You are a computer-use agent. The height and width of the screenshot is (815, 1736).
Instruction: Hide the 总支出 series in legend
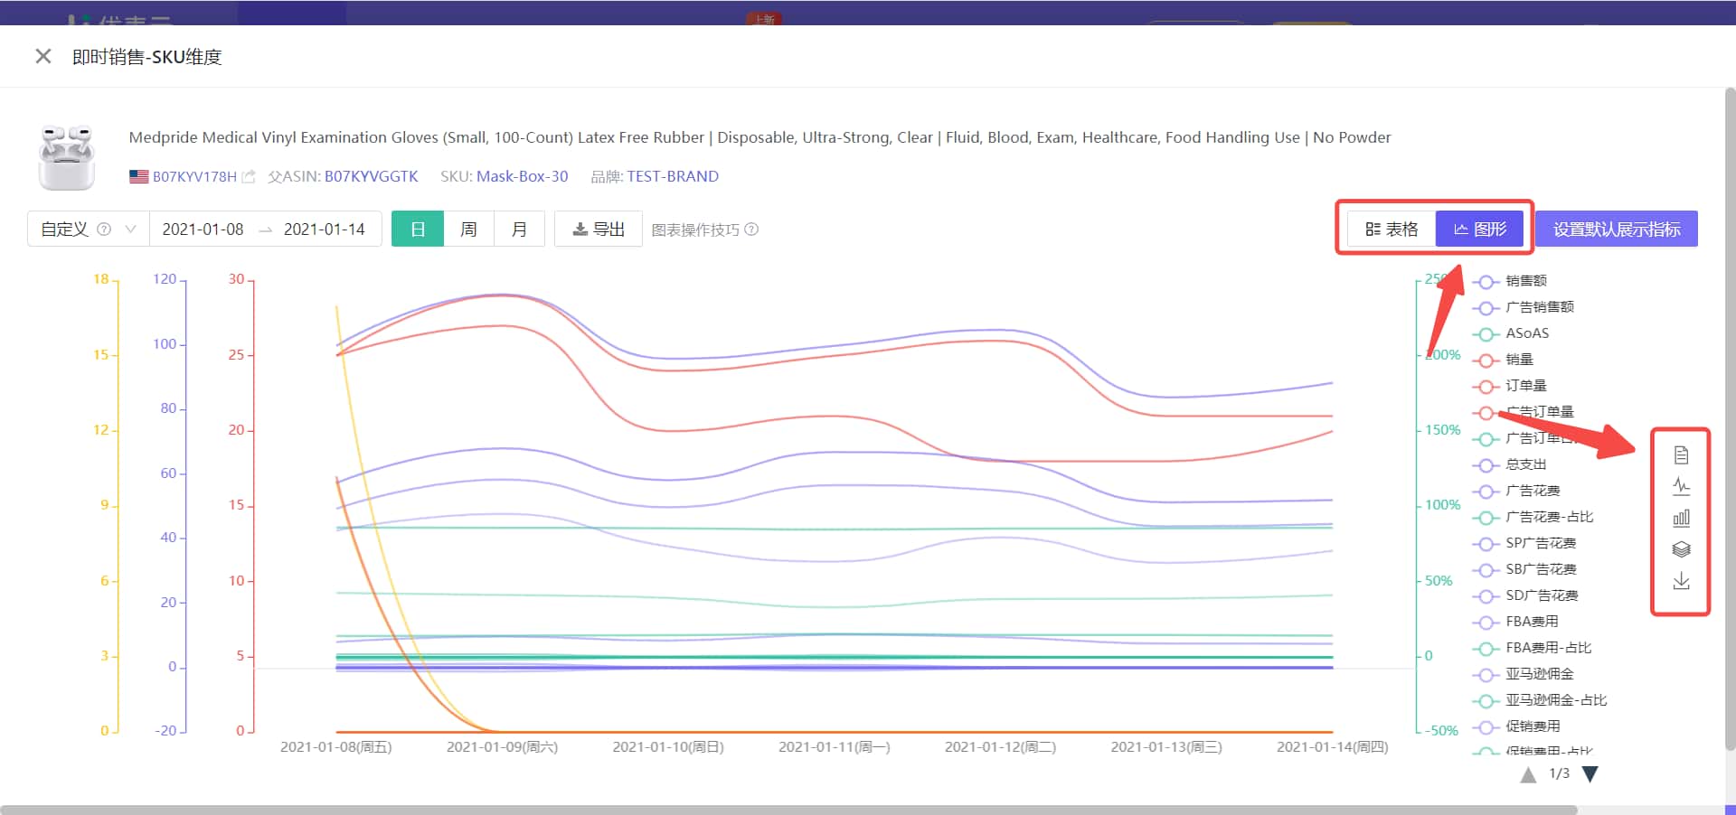[1525, 464]
